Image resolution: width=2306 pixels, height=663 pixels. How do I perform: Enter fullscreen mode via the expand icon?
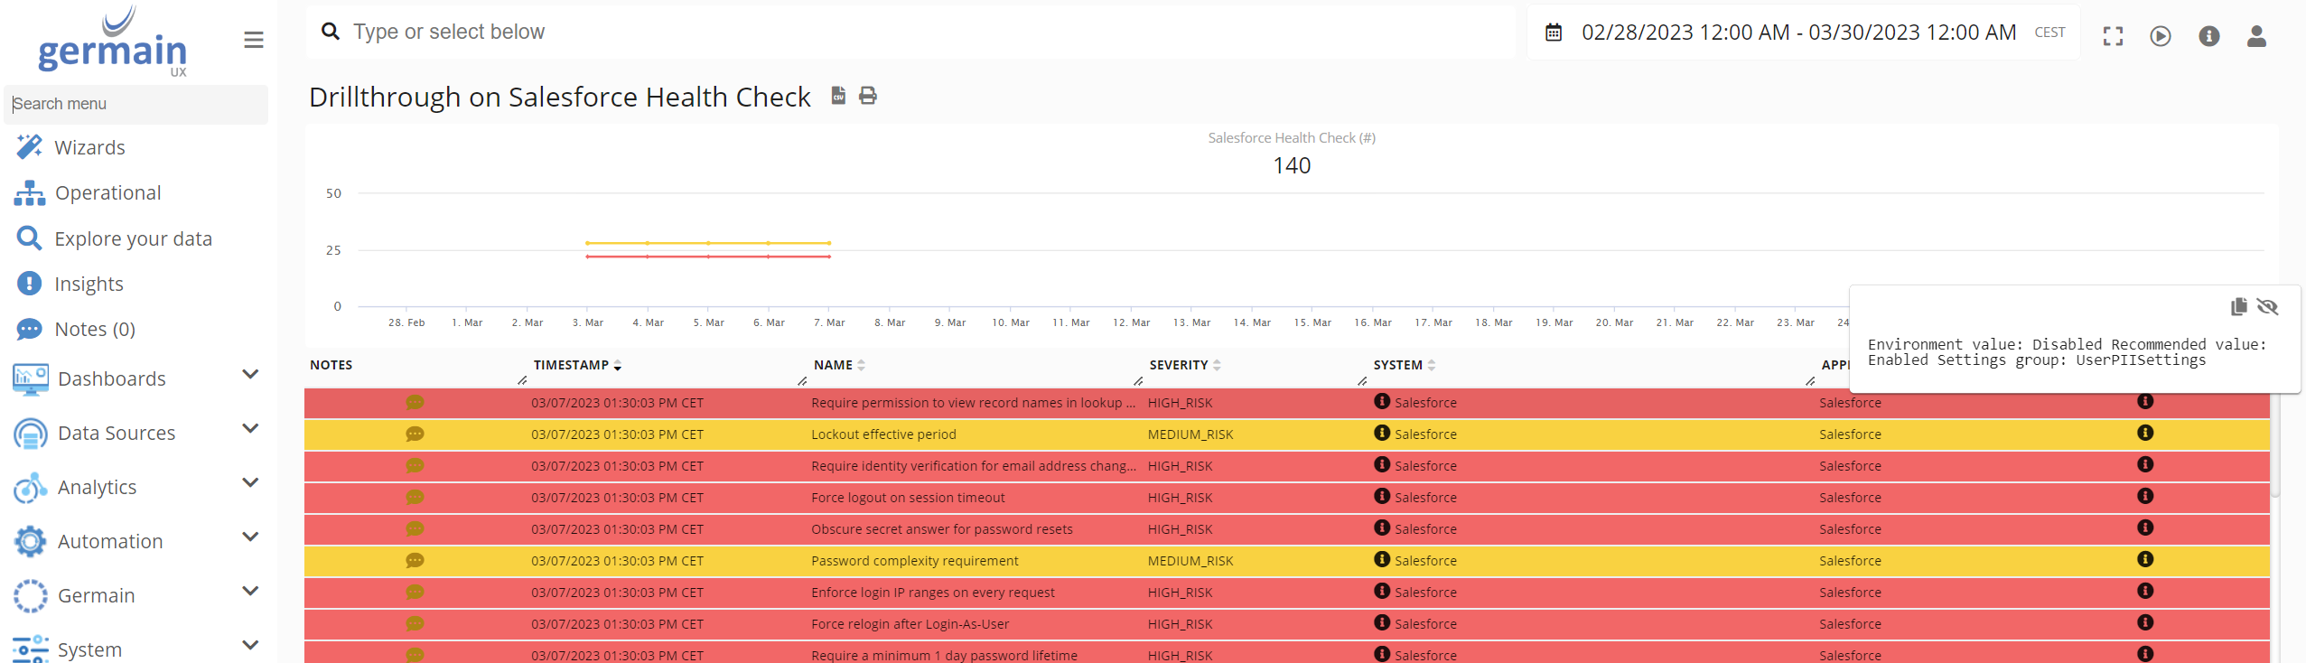pos(2113,36)
